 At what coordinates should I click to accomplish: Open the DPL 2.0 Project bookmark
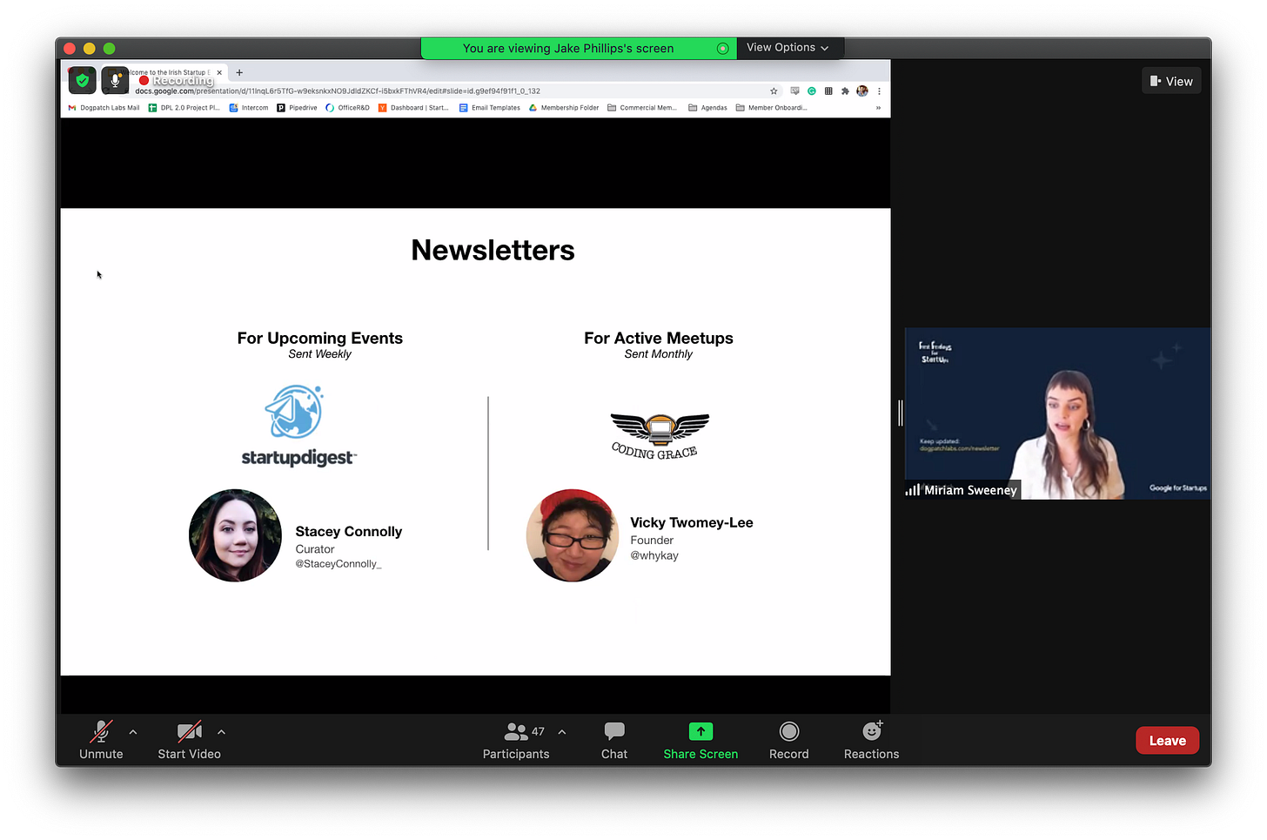click(184, 108)
